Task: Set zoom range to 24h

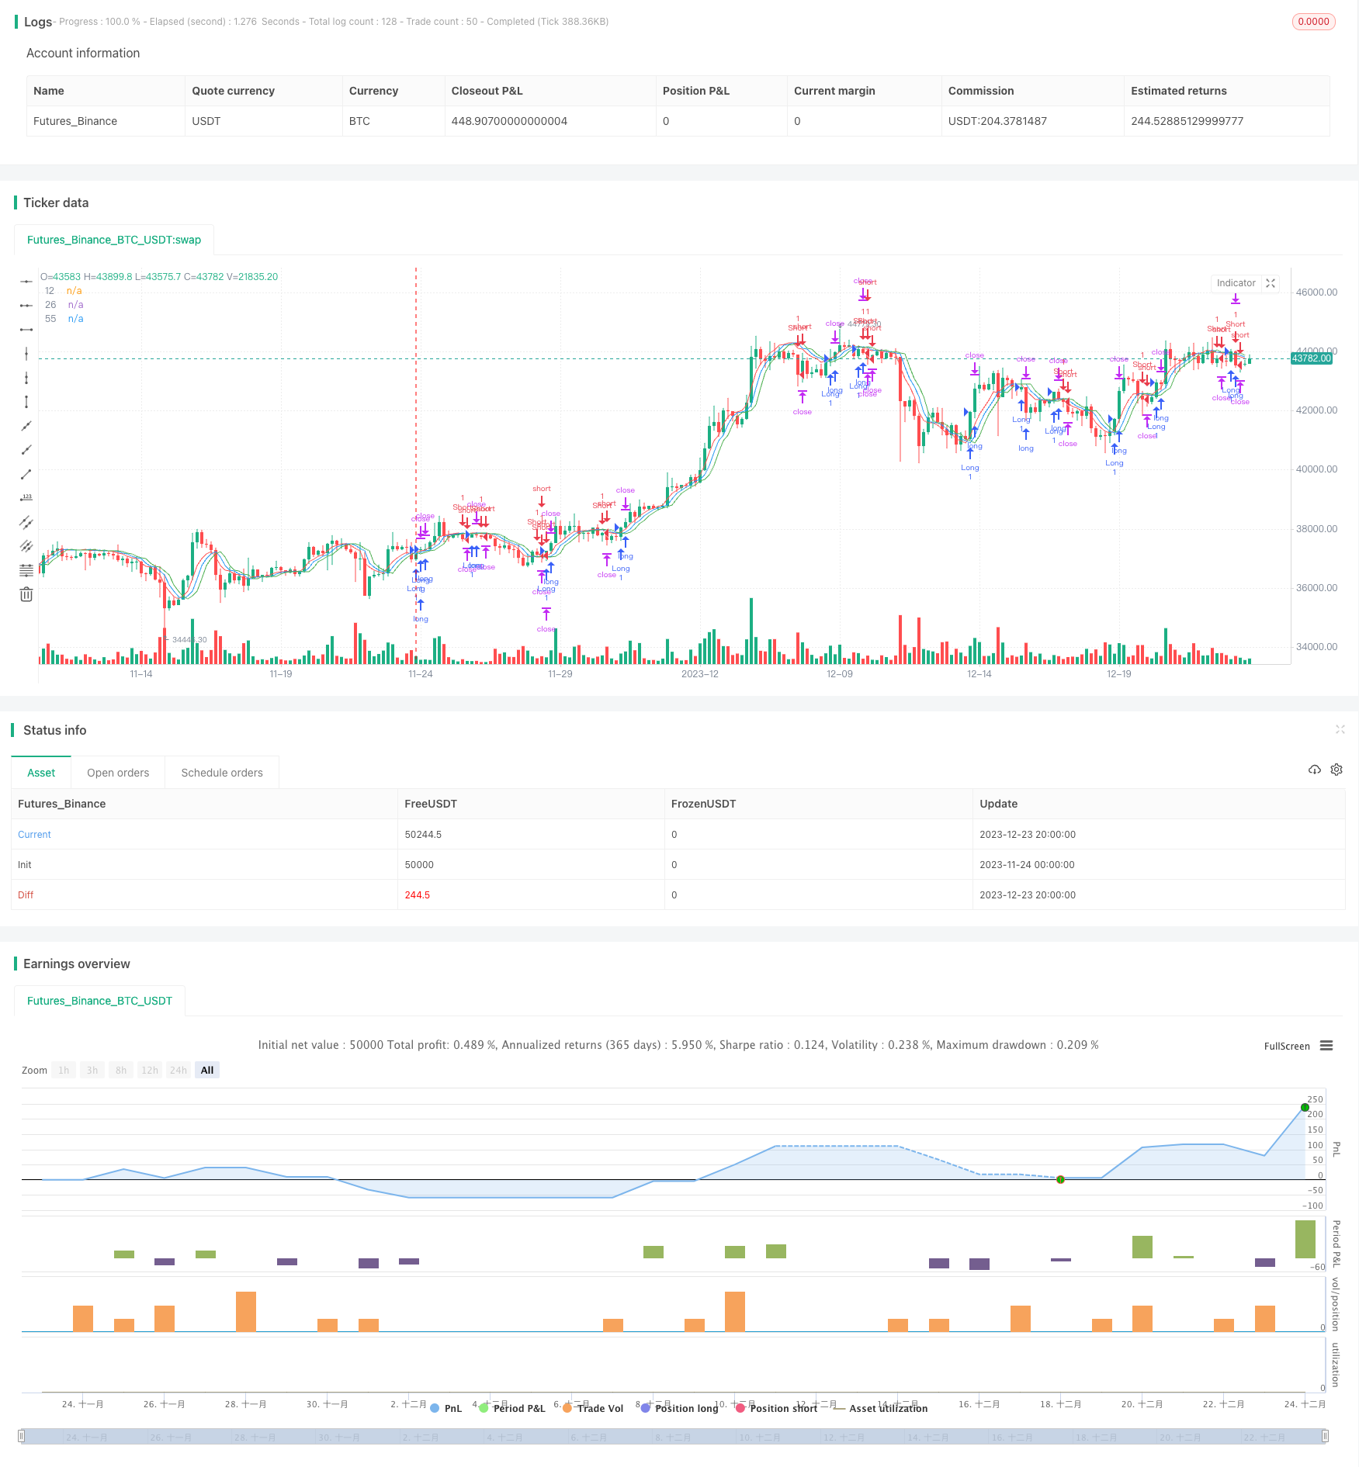Action: click(x=179, y=1070)
